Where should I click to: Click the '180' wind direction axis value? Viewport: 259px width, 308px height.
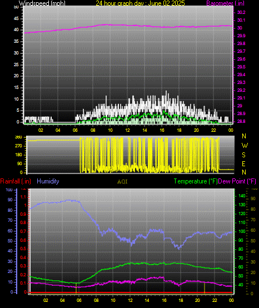click(x=18, y=155)
